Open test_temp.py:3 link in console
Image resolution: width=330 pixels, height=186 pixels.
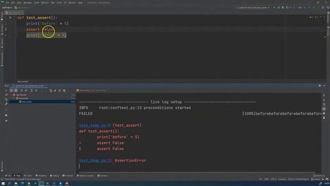pos(95,161)
